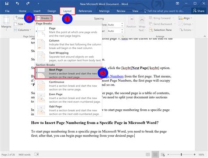Open the proofing errors status icon
This screenshot has width=208, height=158.
(x=36, y=154)
